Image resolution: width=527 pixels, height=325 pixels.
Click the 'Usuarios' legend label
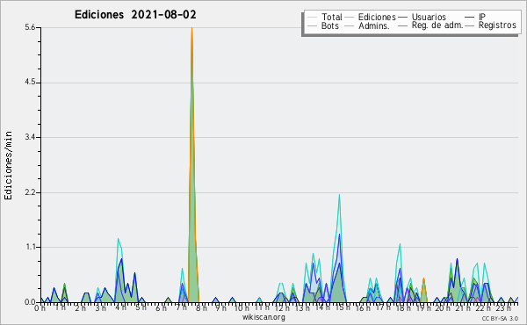click(429, 17)
